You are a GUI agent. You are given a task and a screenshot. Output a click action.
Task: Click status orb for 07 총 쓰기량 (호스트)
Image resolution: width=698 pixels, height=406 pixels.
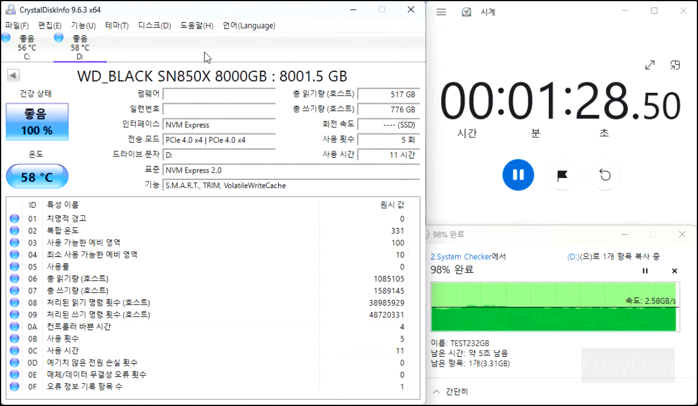15,291
